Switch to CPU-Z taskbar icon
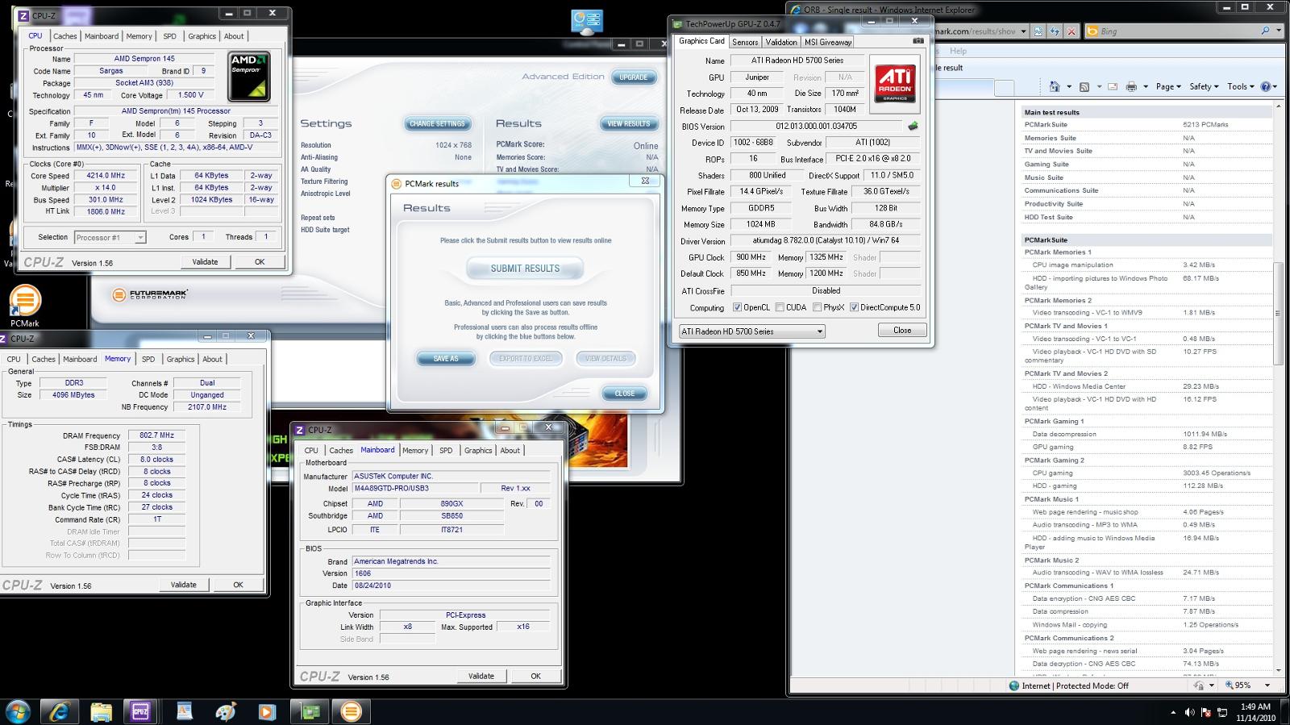 click(x=141, y=711)
